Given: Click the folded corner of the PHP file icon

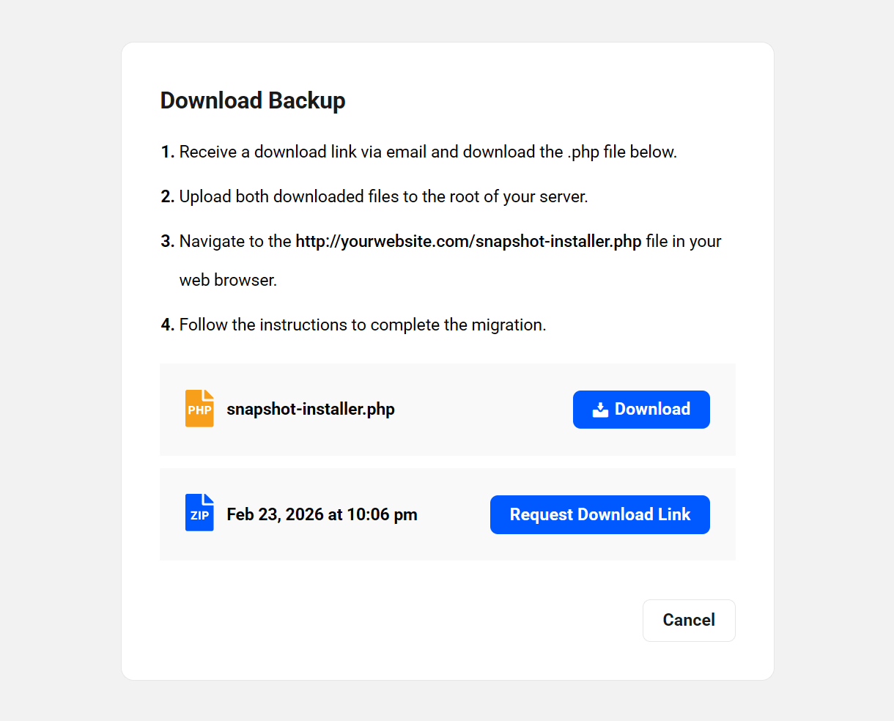Looking at the screenshot, I should 210,396.
